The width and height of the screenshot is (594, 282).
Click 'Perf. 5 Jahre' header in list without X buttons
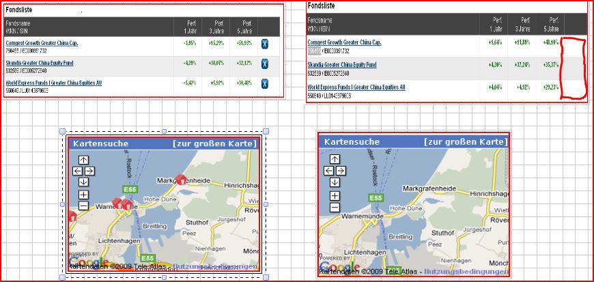pos(551,24)
